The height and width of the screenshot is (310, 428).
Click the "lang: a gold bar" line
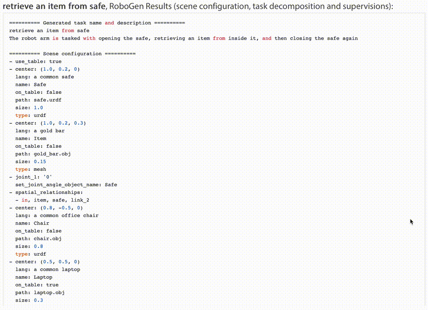point(40,131)
